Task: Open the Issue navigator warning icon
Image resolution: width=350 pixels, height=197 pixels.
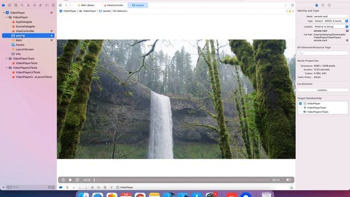Action: (28, 5)
